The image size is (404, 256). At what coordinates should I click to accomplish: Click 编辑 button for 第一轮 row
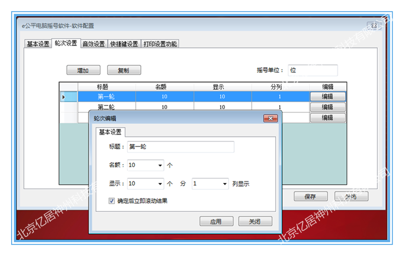327,96
